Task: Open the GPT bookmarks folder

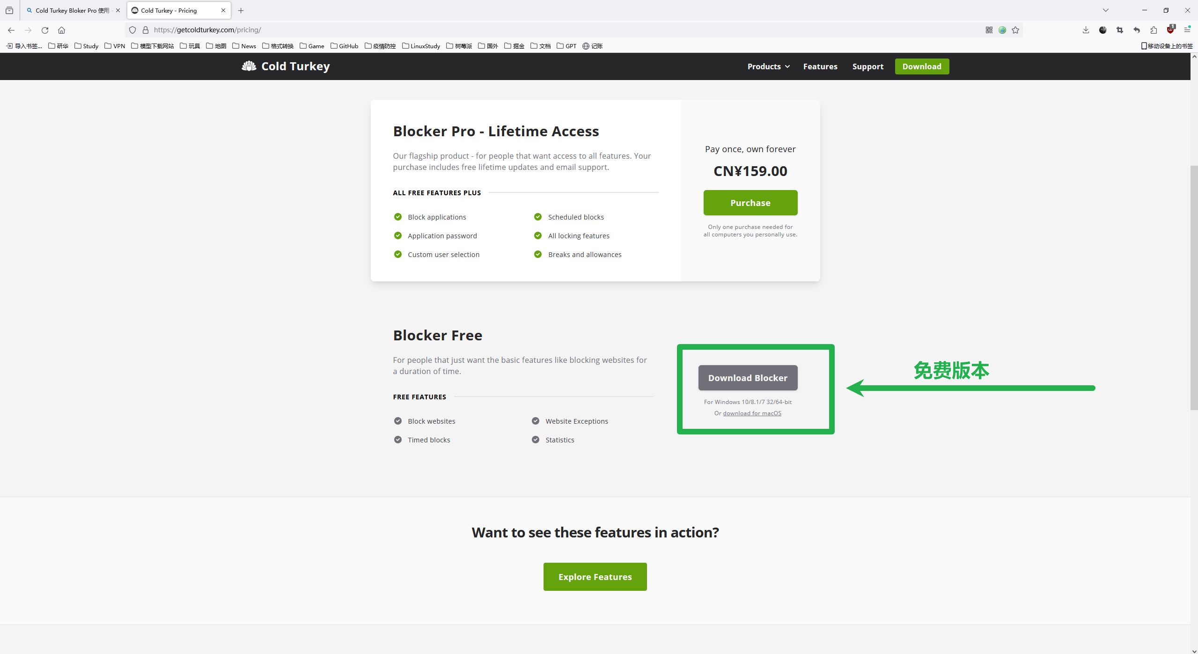Action: (x=566, y=46)
